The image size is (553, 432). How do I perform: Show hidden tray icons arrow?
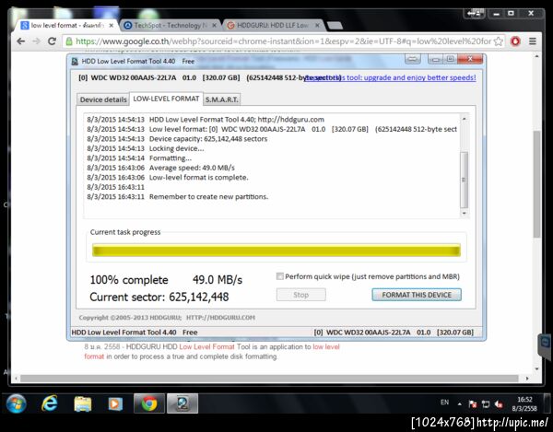(460, 404)
